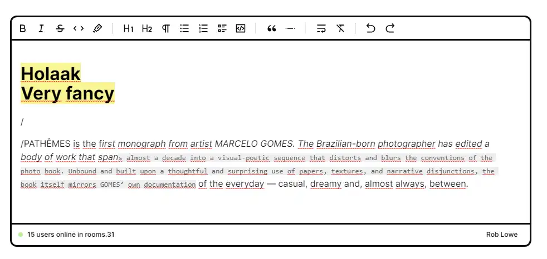Toggle italic formatting
This screenshot has width=547, height=259.
click(41, 28)
